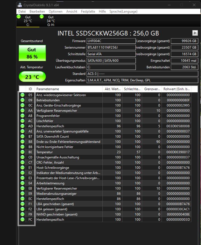Open the Ansicht menu
The height and width of the screenshot is (245, 201).
(71, 11)
